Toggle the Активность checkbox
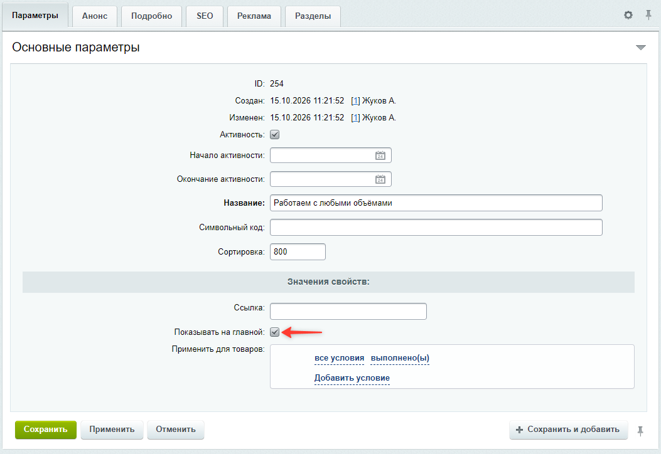 (x=274, y=135)
